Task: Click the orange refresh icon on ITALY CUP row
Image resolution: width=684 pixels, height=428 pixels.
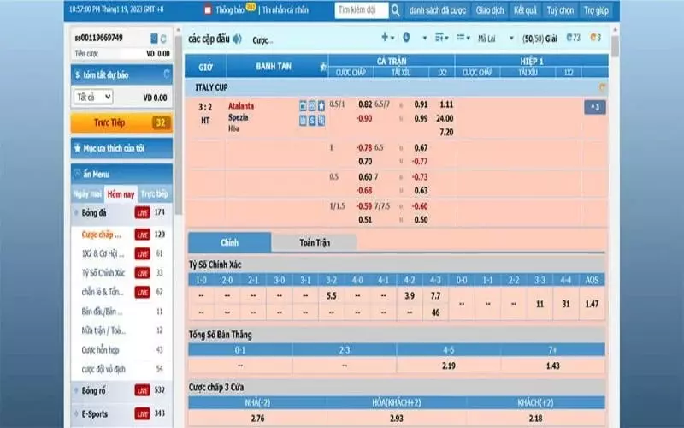Action: coord(603,88)
